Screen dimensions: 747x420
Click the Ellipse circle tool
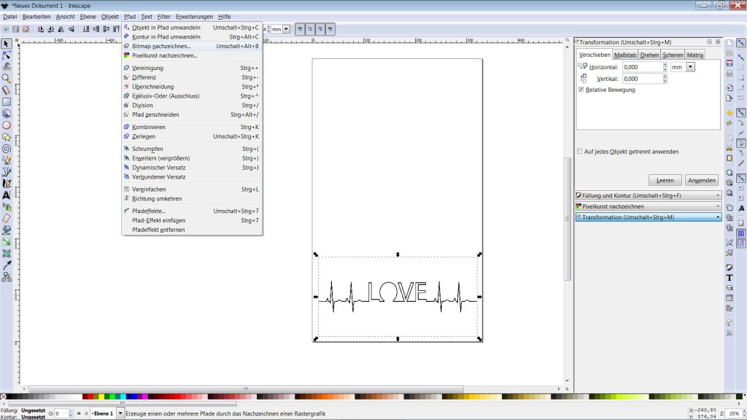point(7,125)
